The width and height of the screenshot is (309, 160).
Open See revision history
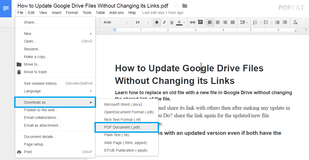point(55,83)
